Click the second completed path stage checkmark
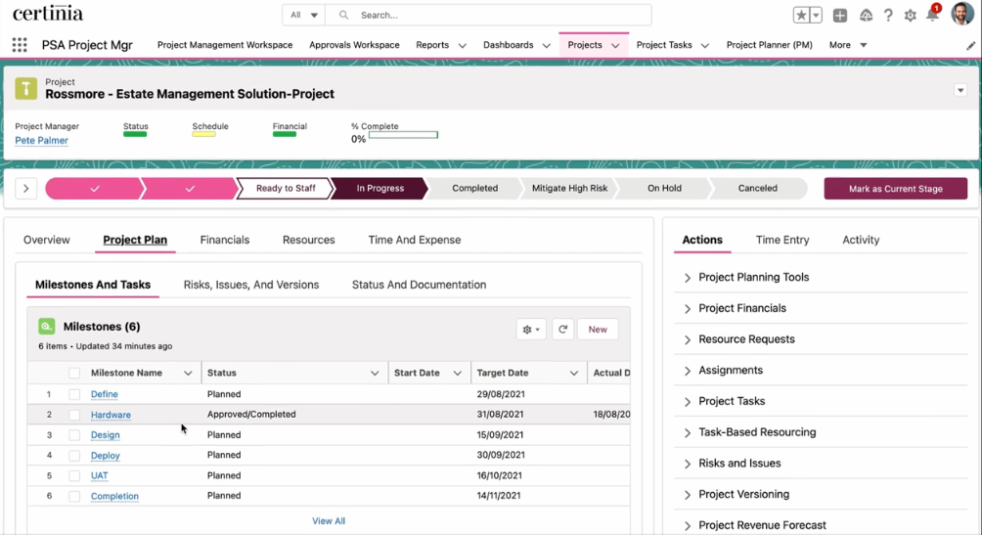The height and width of the screenshot is (535, 982). tap(189, 189)
